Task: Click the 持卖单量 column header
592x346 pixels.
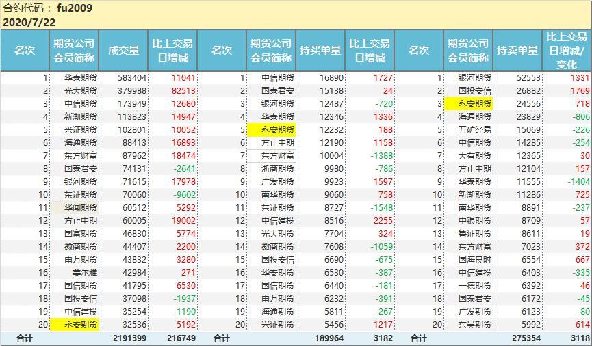Action: (517, 51)
